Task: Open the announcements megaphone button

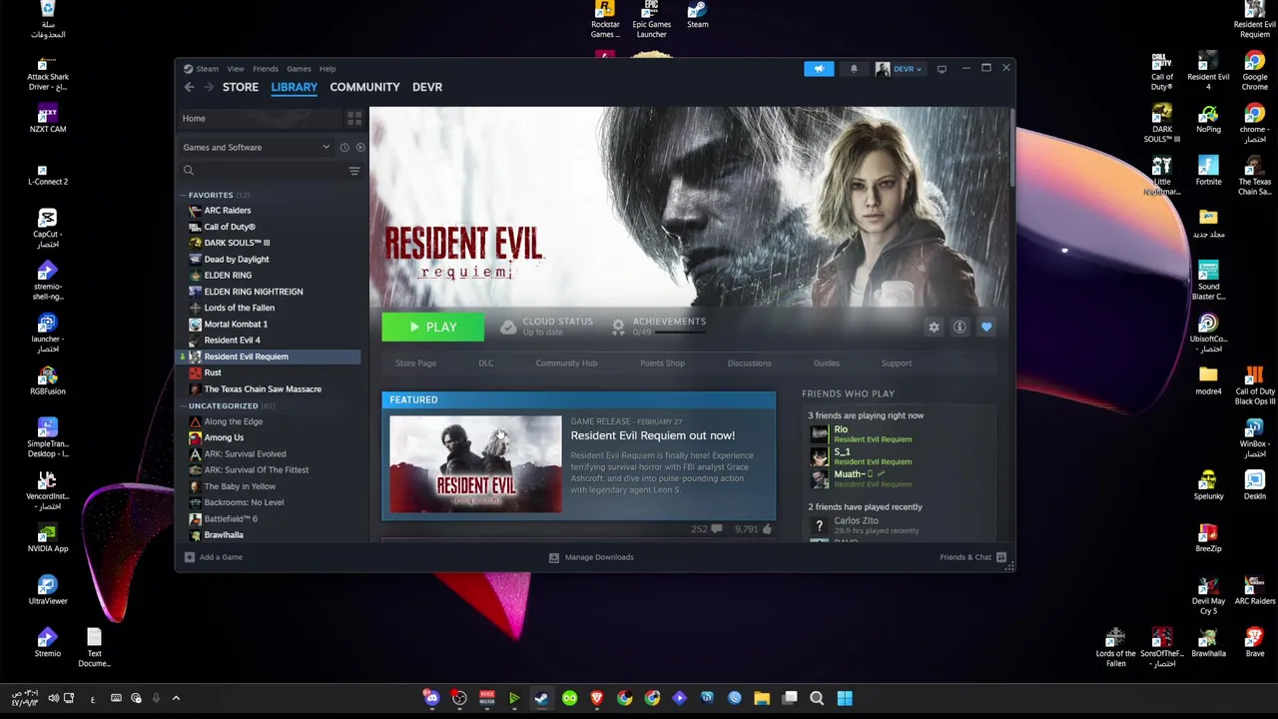Action: point(819,69)
